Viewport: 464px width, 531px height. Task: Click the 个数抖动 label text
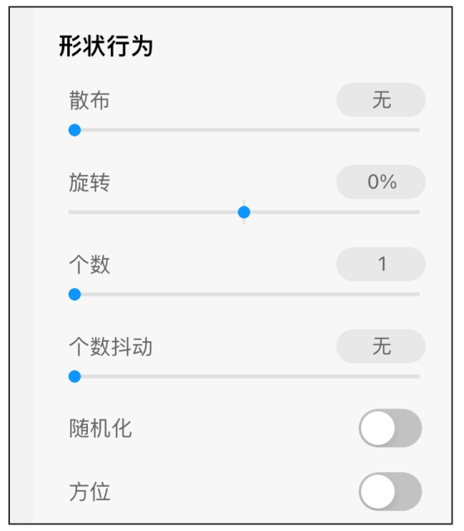[x=111, y=346]
